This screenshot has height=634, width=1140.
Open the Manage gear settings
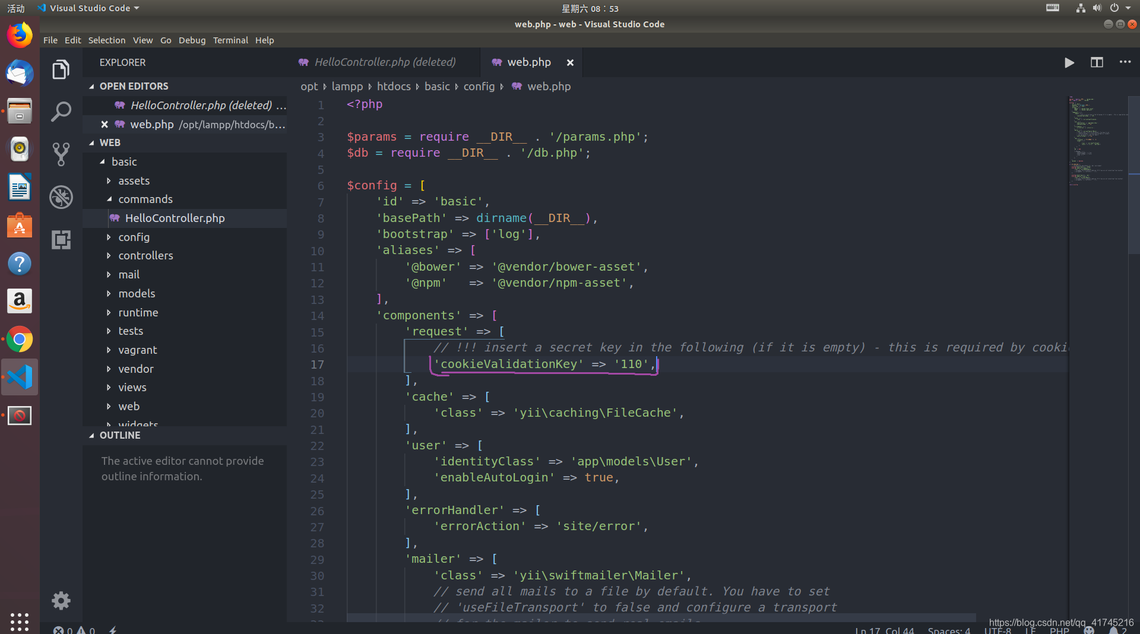tap(61, 601)
